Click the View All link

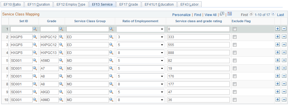(211, 15)
